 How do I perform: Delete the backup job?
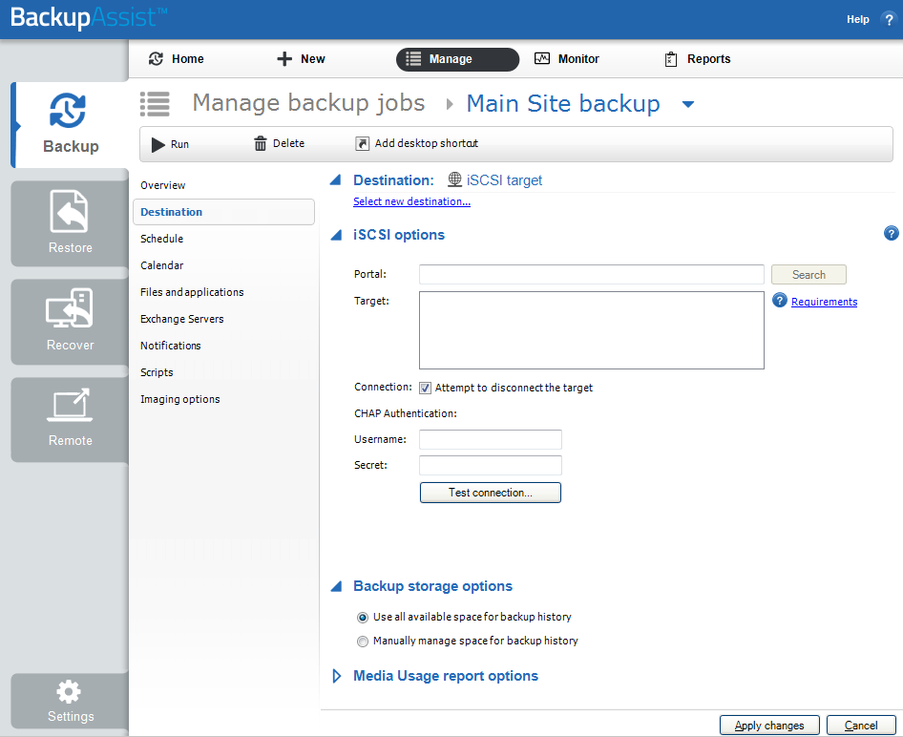[280, 143]
